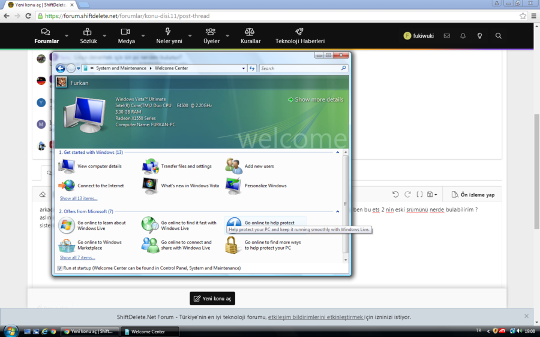540x337 pixels.
Task: Open Teknoloji Haberleri navigation item
Action: pyautogui.click(x=299, y=36)
